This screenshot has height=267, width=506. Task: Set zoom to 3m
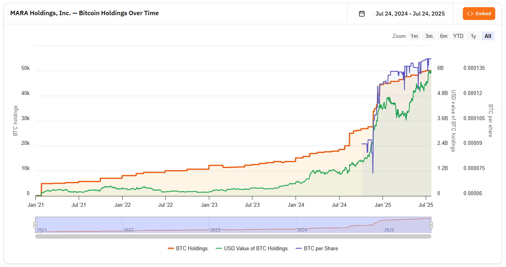(429, 36)
